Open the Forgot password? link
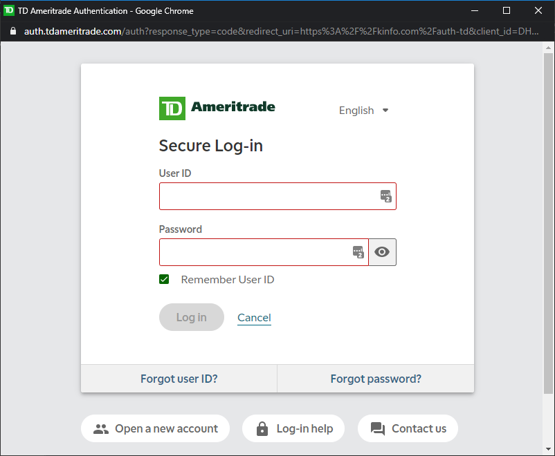The width and height of the screenshot is (555, 456). point(376,379)
